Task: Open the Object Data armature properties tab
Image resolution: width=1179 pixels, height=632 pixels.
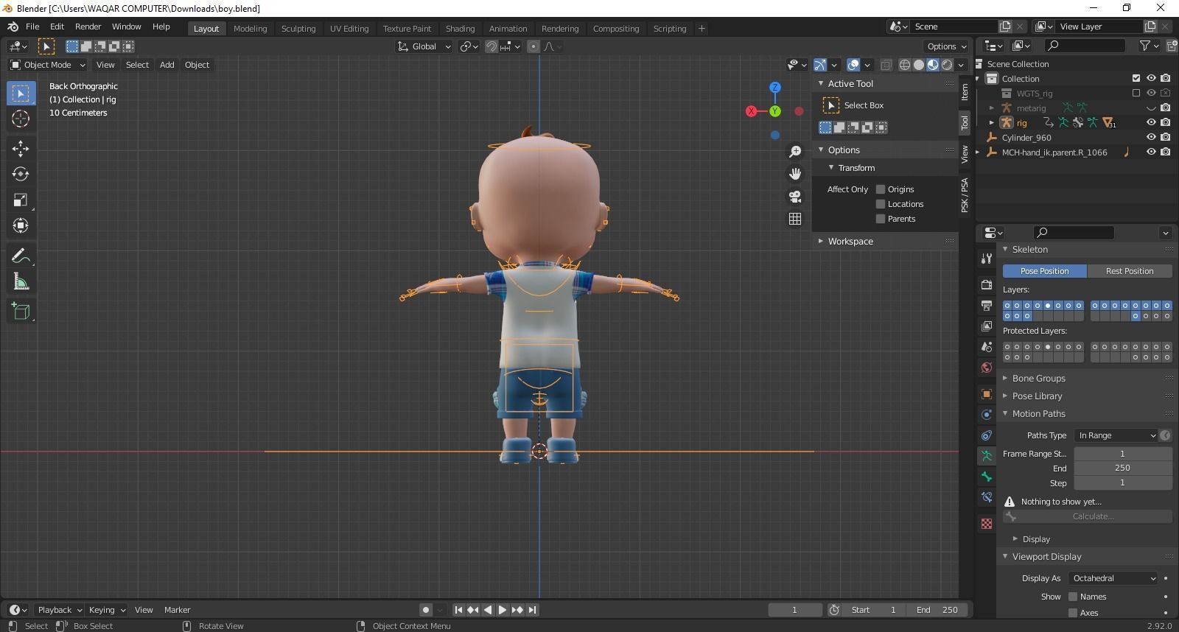Action: click(x=987, y=456)
